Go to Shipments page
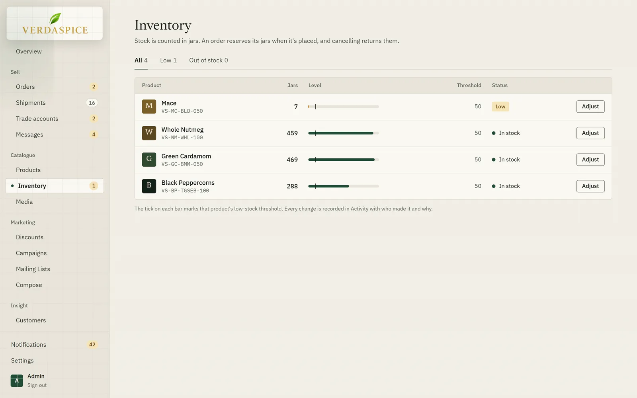The image size is (637, 398). click(55, 103)
